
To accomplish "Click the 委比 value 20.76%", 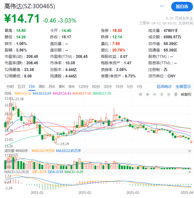I will coord(119,50).
